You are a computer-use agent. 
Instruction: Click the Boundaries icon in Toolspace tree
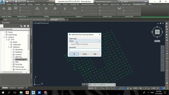(x=13, y=50)
